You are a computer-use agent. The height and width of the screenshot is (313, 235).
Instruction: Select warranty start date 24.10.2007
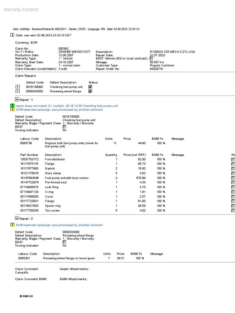66,62
